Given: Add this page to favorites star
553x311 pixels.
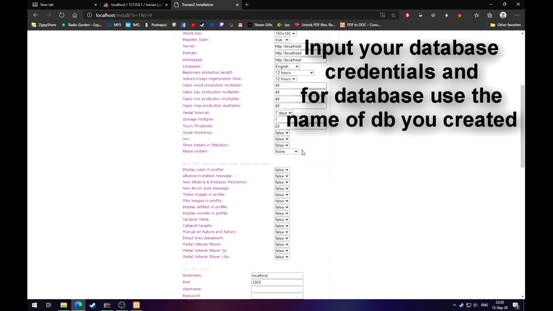Looking at the screenshot, I should (393, 15).
